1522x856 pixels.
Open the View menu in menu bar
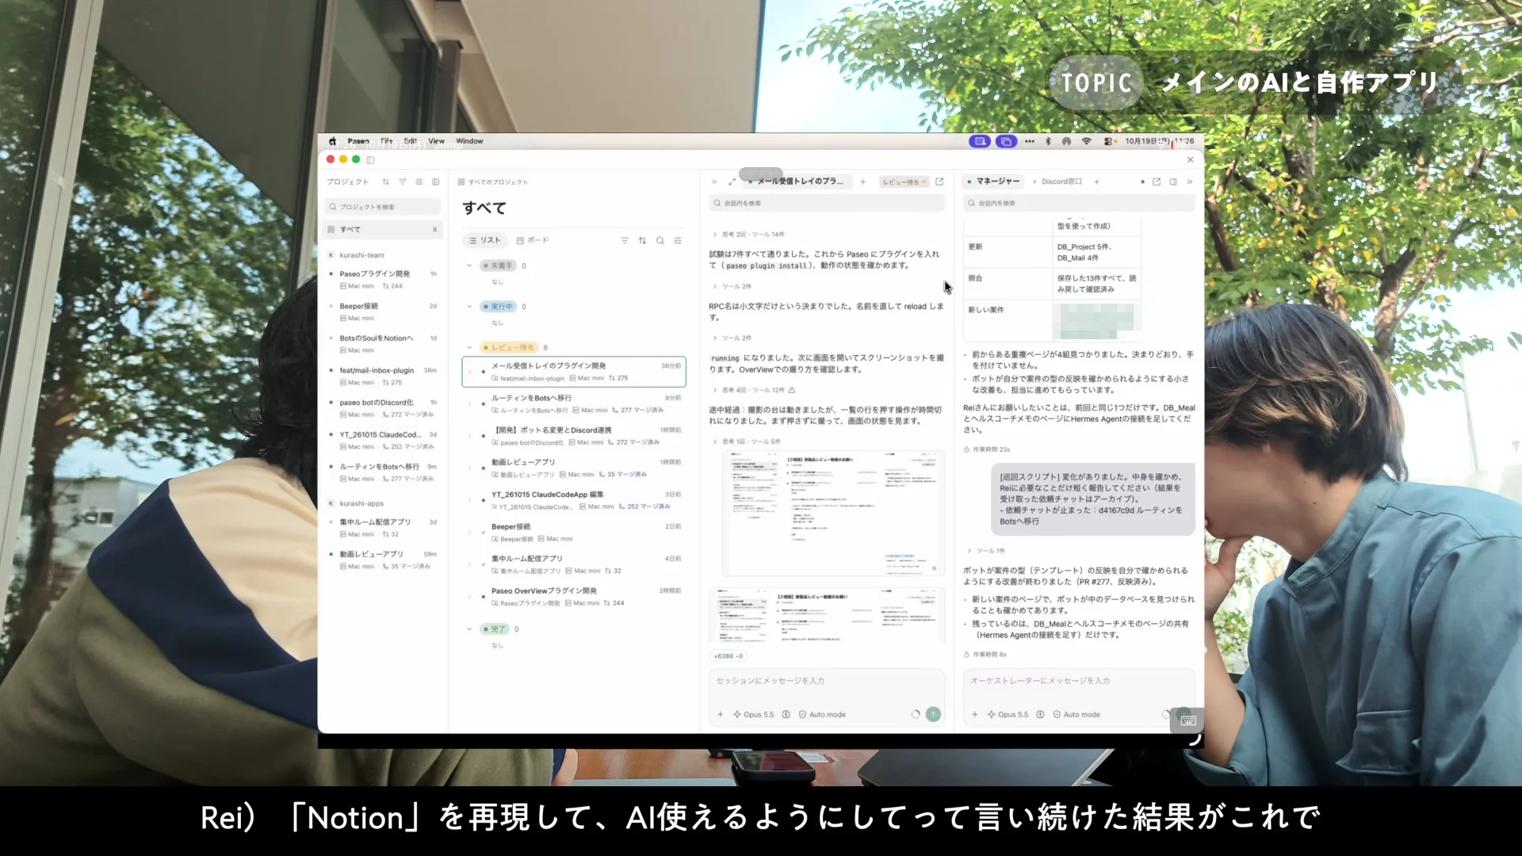point(437,142)
